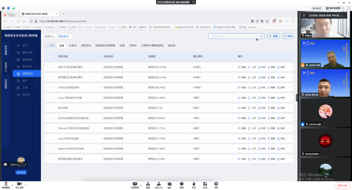Select the 录制 recording icon in meeting toolbar
The height and width of the screenshot is (190, 352).
click(182, 184)
